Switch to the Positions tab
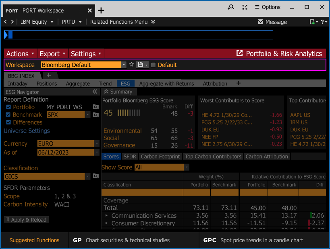This screenshot has height=249, width=330. (x=47, y=84)
